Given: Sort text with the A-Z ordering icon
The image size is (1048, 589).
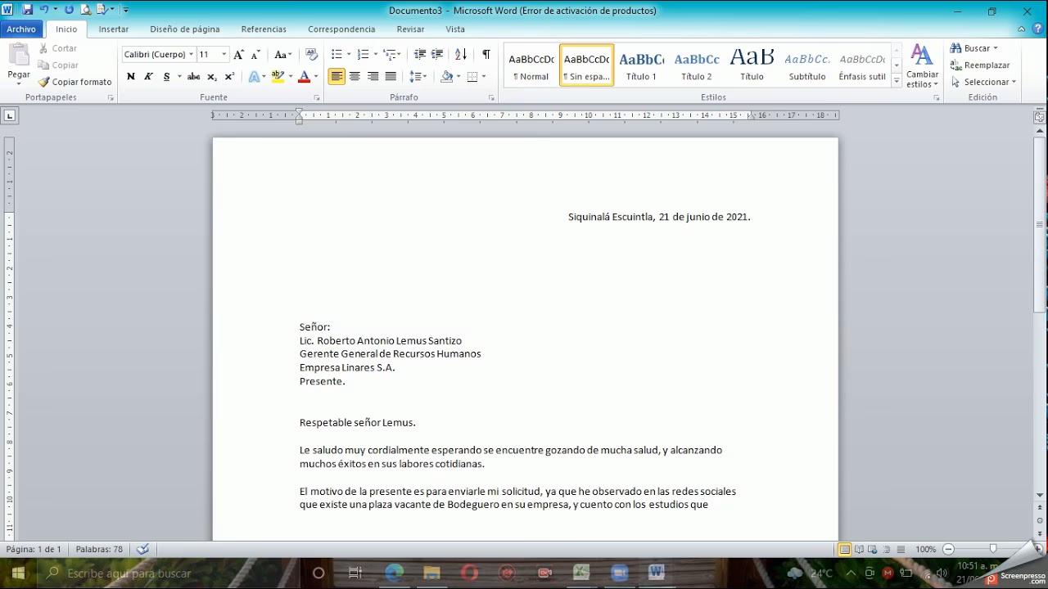Looking at the screenshot, I should tap(460, 54).
